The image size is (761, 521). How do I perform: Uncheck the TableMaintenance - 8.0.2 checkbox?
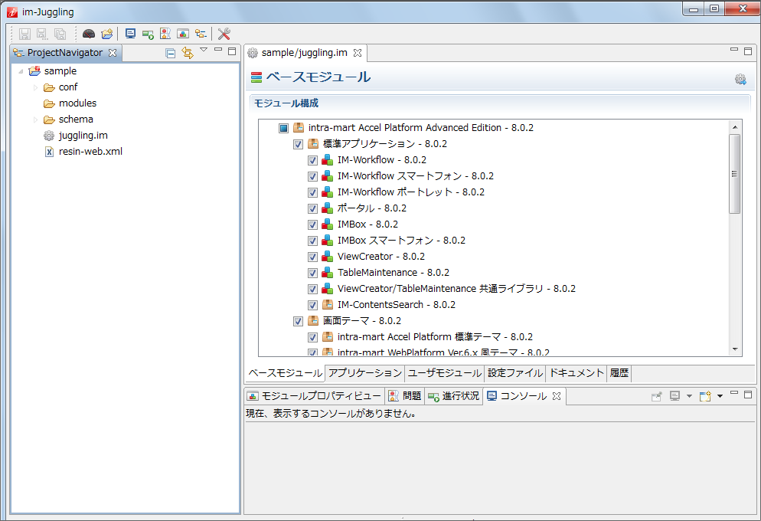312,273
